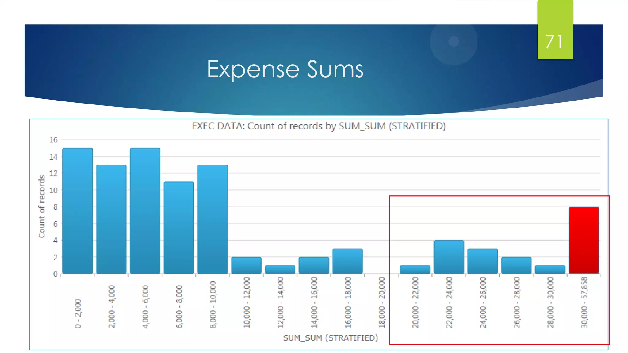Click the Expense Sums slide title
Viewport: 628px width, 353px height.
[x=285, y=69]
